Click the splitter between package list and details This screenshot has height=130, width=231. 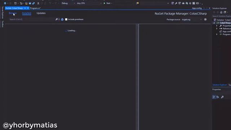tap(138, 77)
